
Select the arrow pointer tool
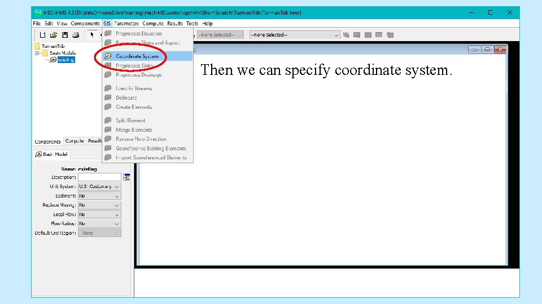click(x=92, y=34)
